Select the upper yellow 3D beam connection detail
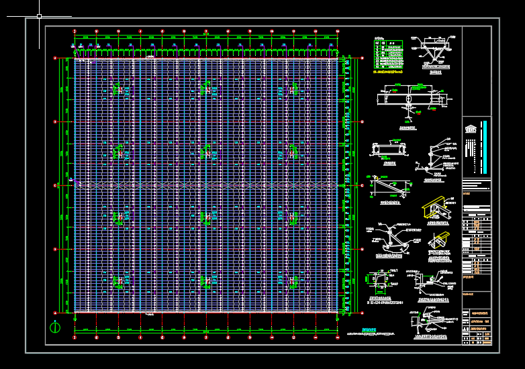525x369 pixels. coord(436,210)
